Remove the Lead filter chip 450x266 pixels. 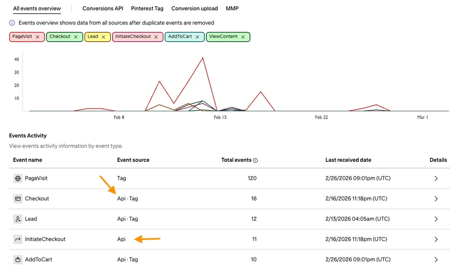click(103, 37)
